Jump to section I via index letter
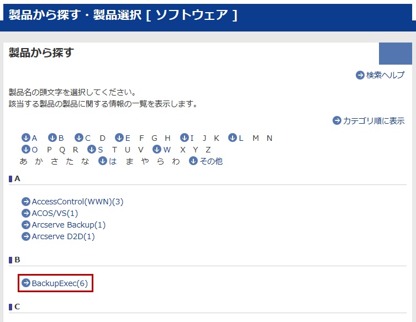 [x=192, y=138]
